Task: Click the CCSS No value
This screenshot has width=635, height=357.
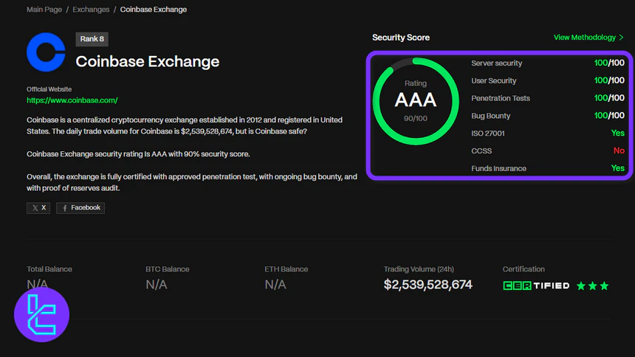Action: tap(619, 150)
